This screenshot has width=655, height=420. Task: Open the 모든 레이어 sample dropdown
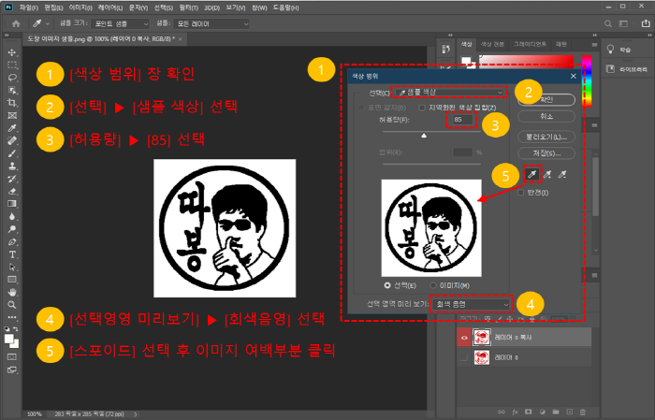211,23
